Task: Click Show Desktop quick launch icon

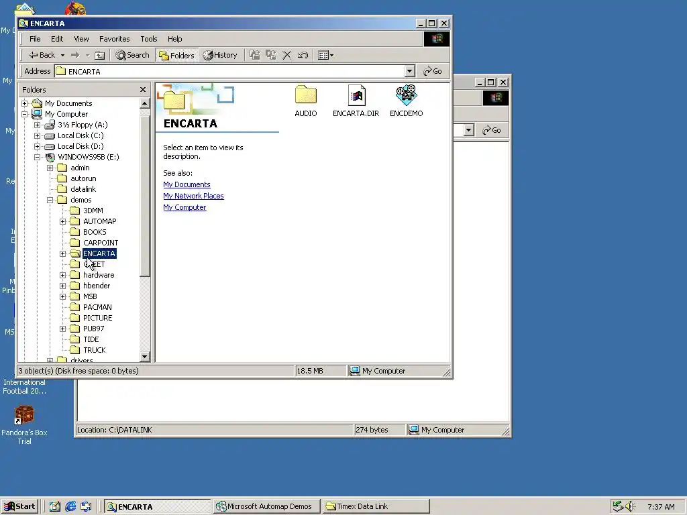Action: [55, 507]
